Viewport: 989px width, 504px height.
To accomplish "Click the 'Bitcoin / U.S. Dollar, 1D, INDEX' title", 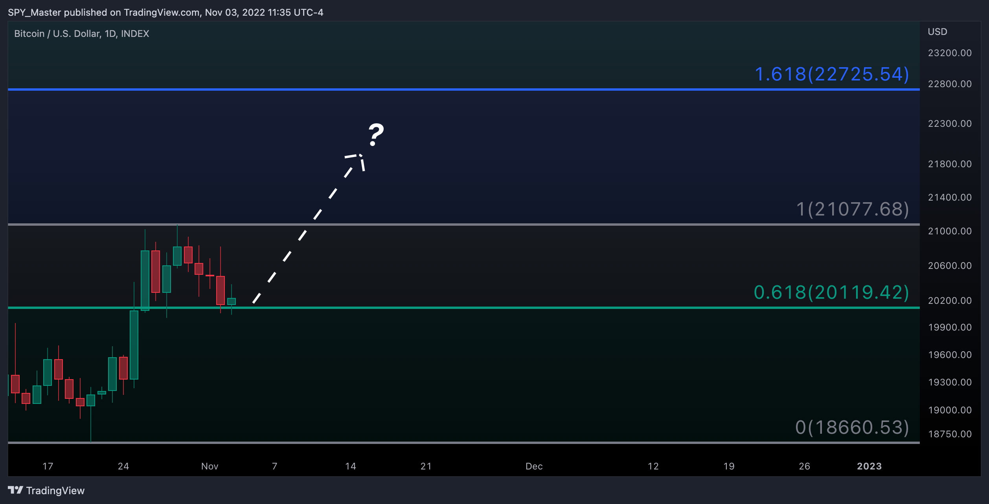I will click(82, 34).
